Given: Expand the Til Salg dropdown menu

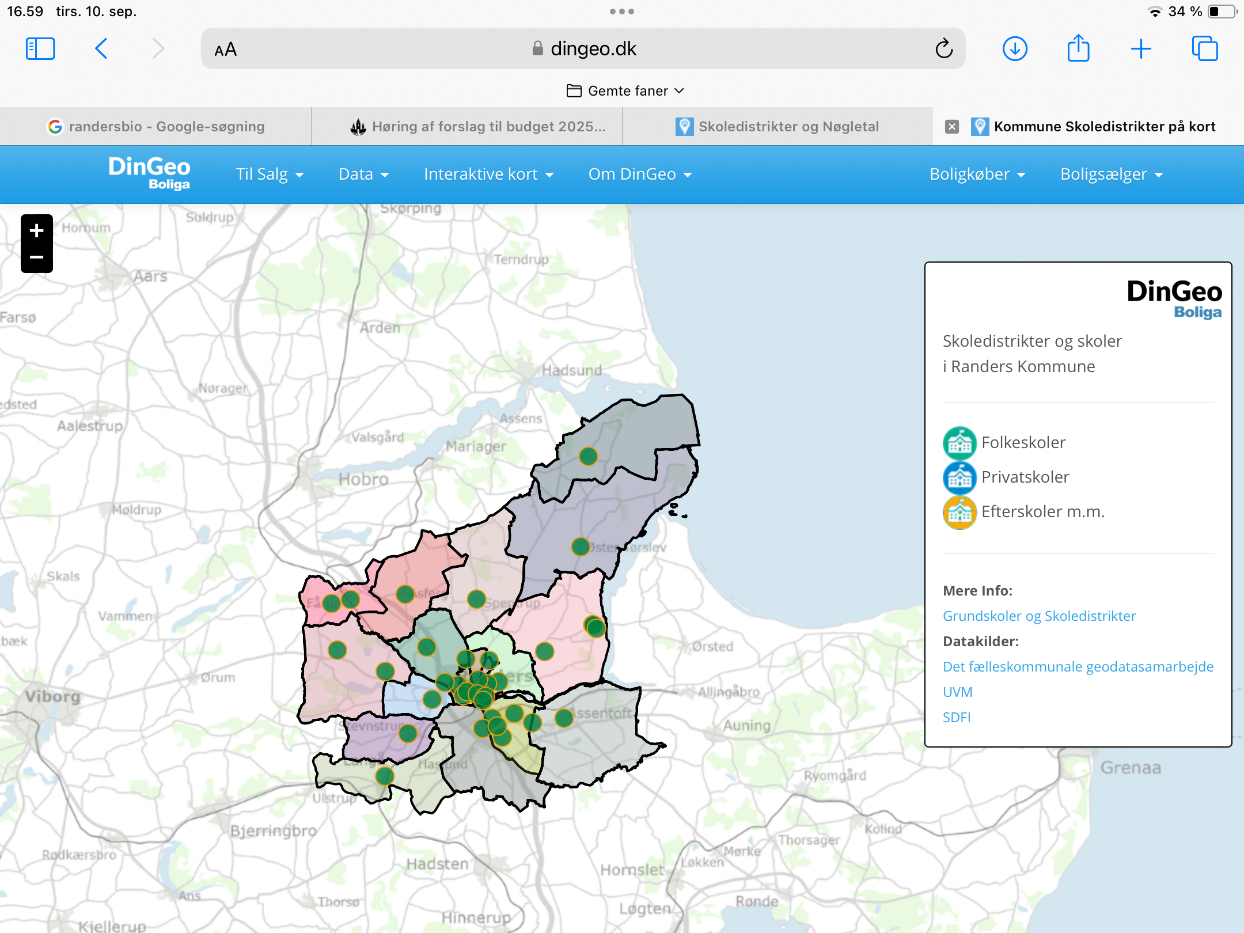Looking at the screenshot, I should 270,175.
